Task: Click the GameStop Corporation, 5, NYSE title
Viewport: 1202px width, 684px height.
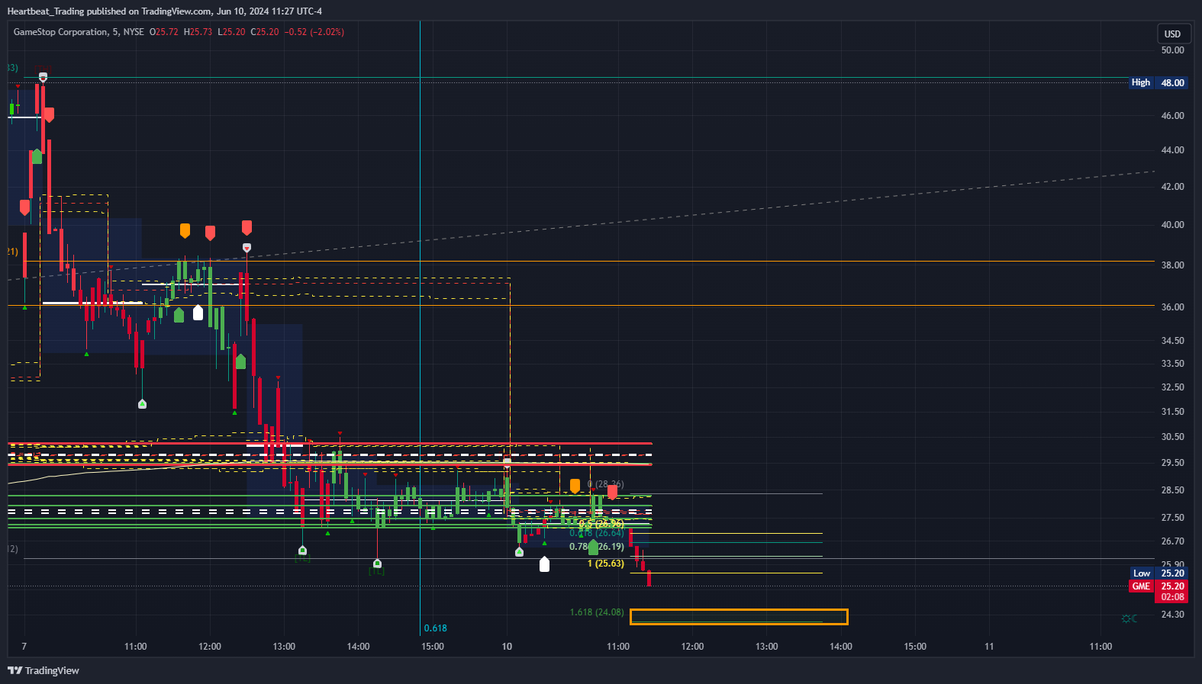Action: tap(79, 32)
